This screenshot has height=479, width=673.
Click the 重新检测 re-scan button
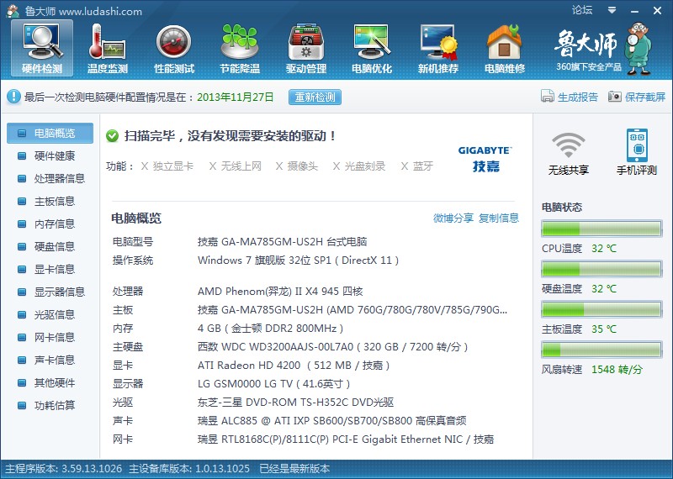click(315, 97)
